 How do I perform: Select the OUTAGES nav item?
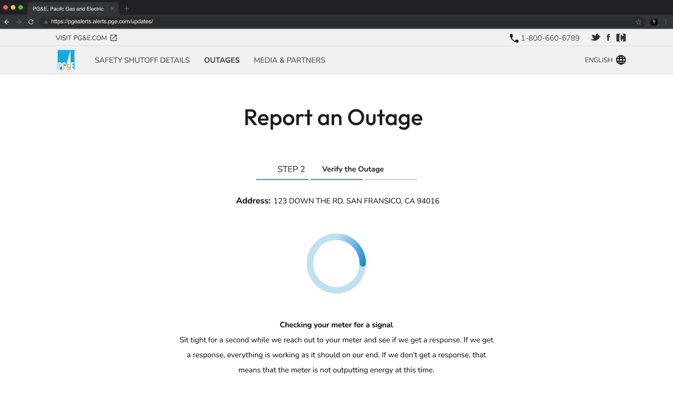coord(222,60)
